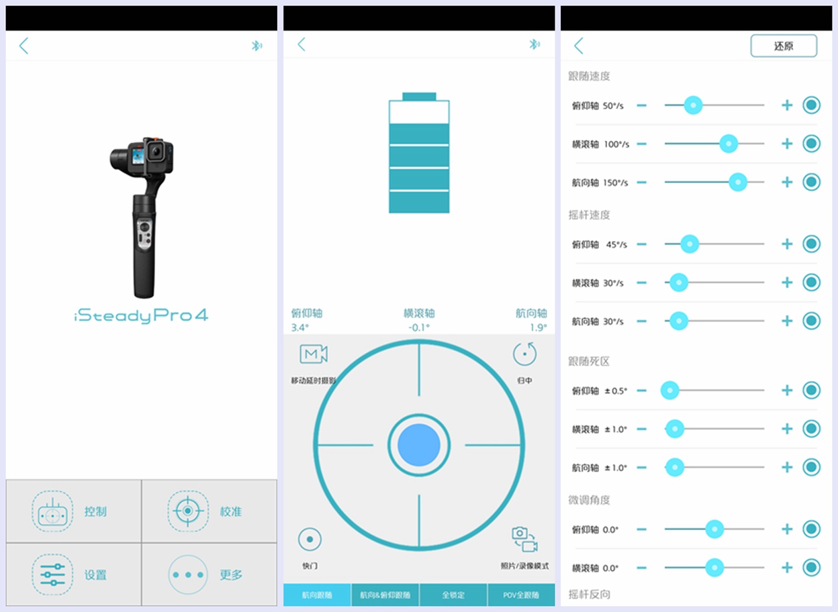838x612 pixels.
Task: Increase 航向轴 150°/s with plus
Action: point(787,182)
